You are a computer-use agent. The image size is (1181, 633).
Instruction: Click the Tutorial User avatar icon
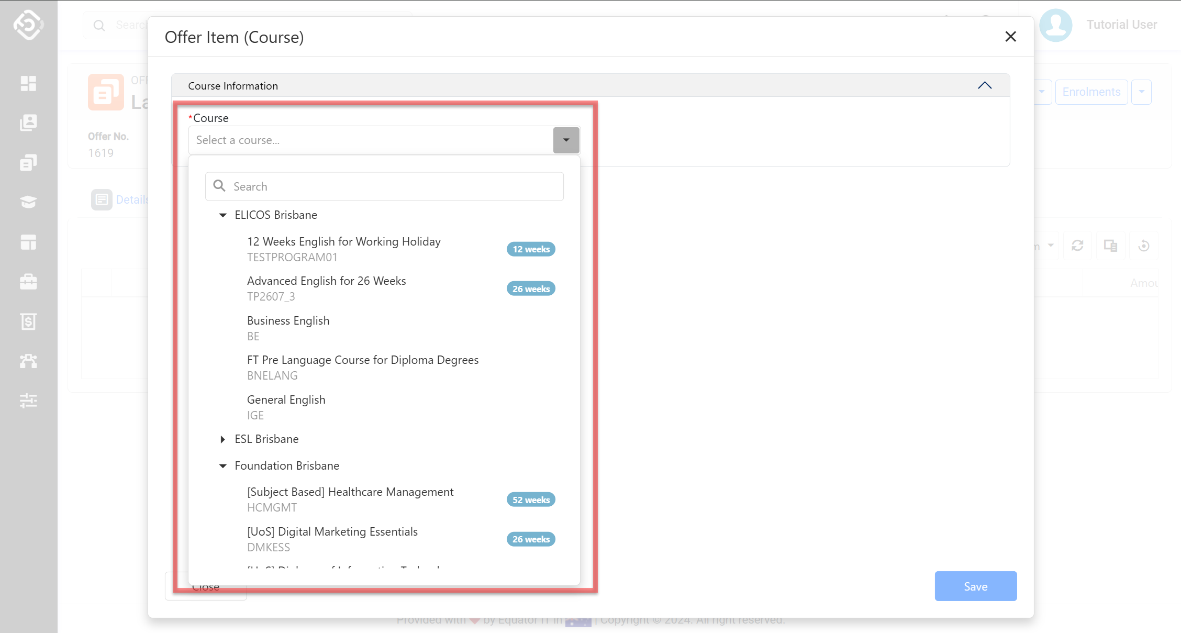(1055, 25)
